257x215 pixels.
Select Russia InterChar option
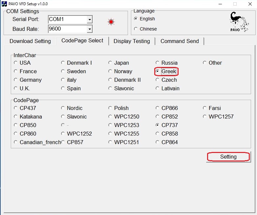click(x=166, y=63)
